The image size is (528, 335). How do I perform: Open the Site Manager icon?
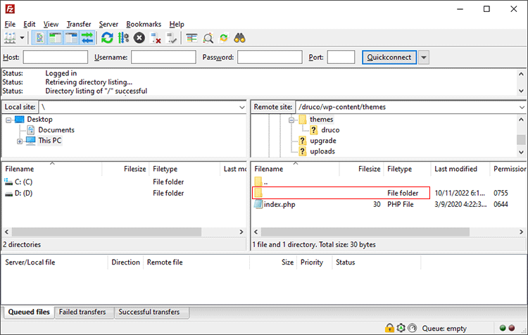pyautogui.click(x=10, y=38)
